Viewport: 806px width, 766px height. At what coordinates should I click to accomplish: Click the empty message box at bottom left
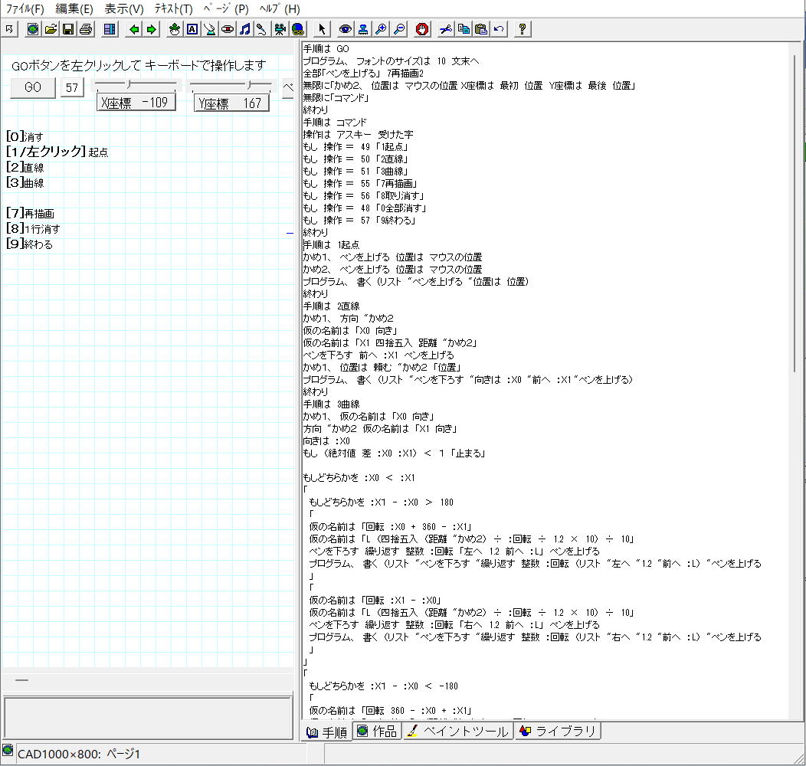click(x=148, y=719)
